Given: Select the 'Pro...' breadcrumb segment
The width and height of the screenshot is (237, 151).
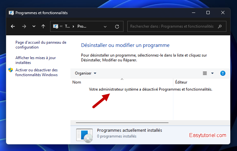Looking at the screenshot, I should point(82,26).
